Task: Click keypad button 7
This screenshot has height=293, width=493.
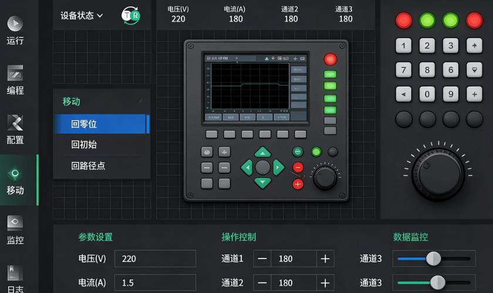Action: pos(403,70)
